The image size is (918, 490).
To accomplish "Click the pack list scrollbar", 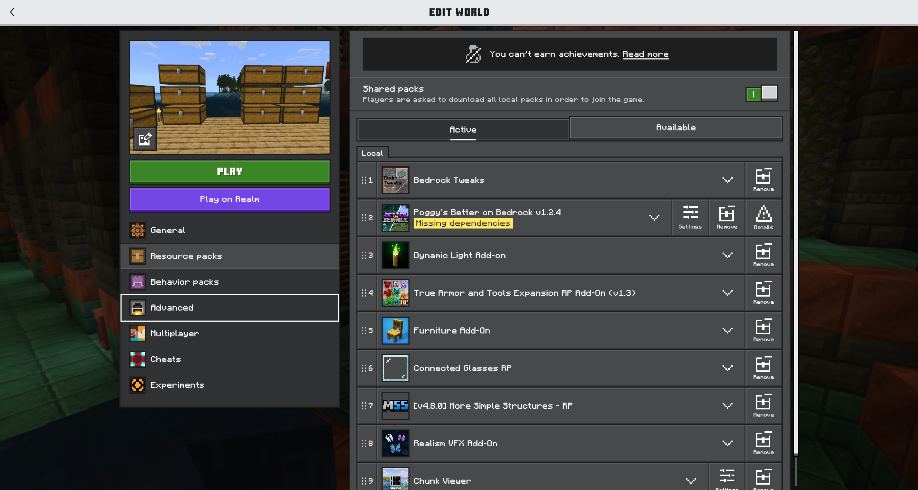I will point(796,244).
